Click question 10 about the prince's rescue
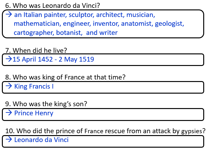This screenshot has height=153, width=207. pos(105,131)
